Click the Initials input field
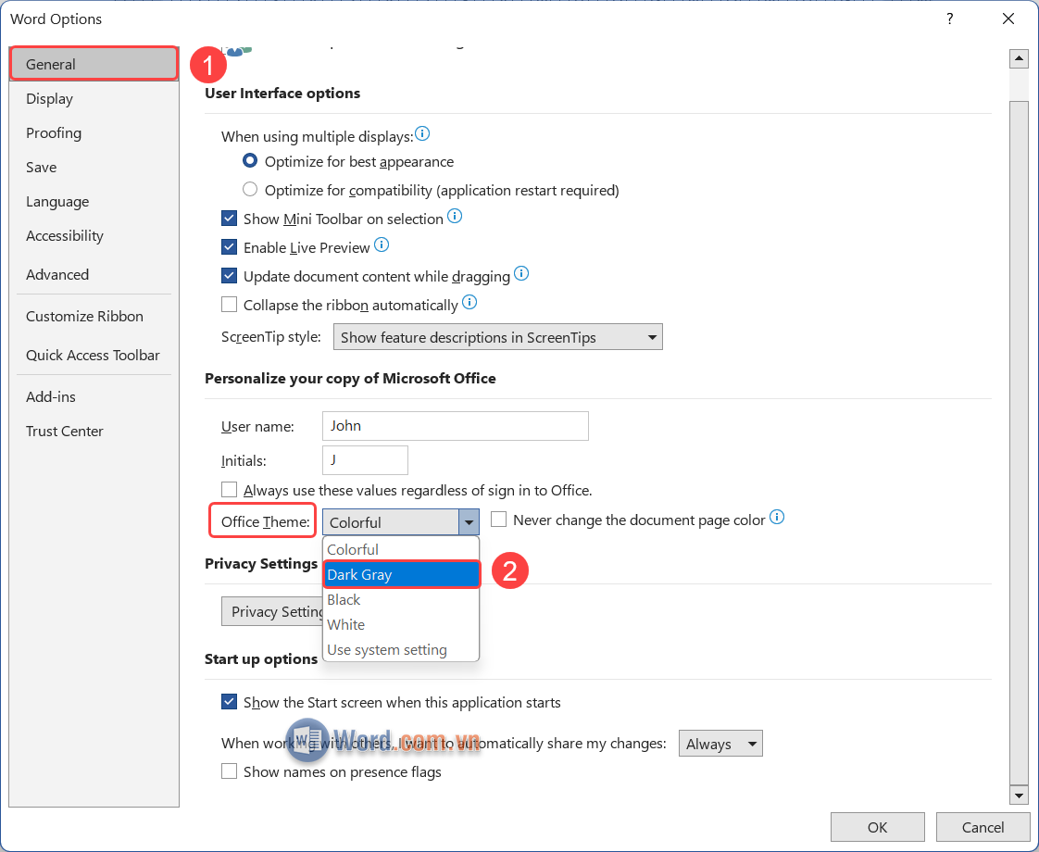The height and width of the screenshot is (852, 1039). [365, 459]
